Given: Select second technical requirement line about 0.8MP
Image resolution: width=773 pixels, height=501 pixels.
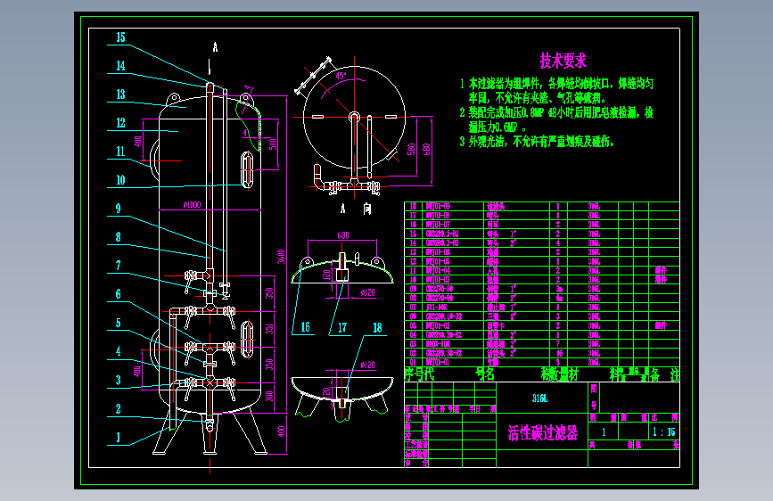Looking at the screenshot, I should (556, 119).
